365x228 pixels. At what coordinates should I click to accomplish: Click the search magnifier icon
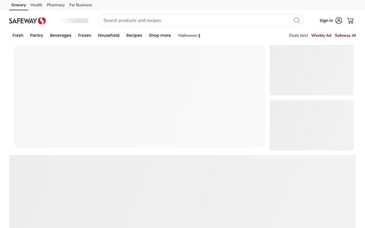pyautogui.click(x=297, y=21)
